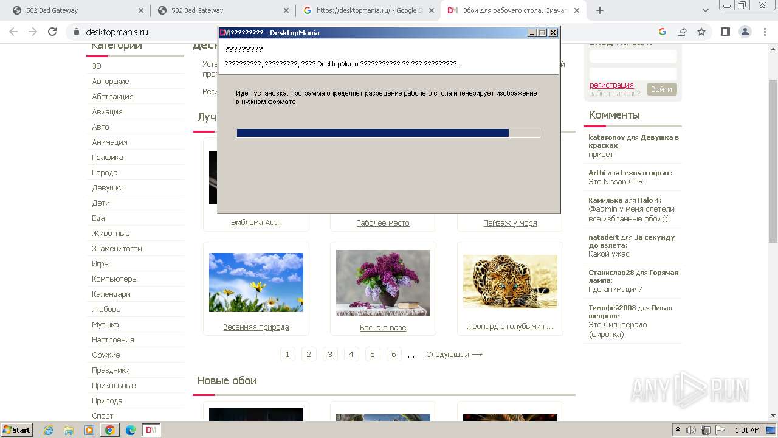Open Chrome from the taskbar
Image resolution: width=778 pixels, height=438 pixels.
[x=110, y=430]
